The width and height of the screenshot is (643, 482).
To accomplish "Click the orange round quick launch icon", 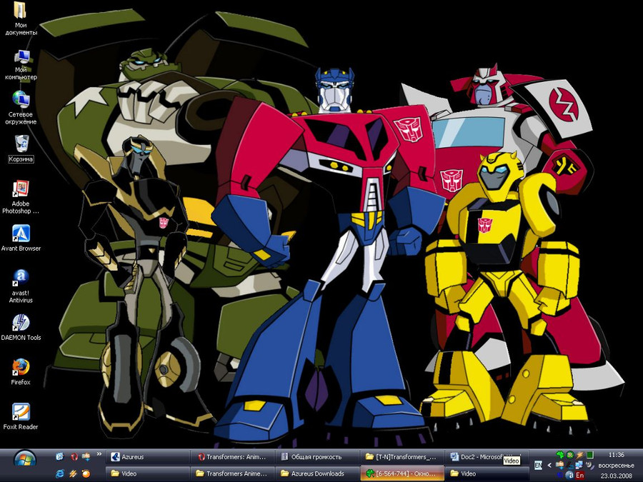I will [86, 473].
